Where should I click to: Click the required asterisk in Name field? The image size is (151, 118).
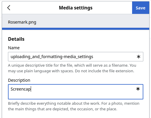pyautogui.click(x=139, y=57)
